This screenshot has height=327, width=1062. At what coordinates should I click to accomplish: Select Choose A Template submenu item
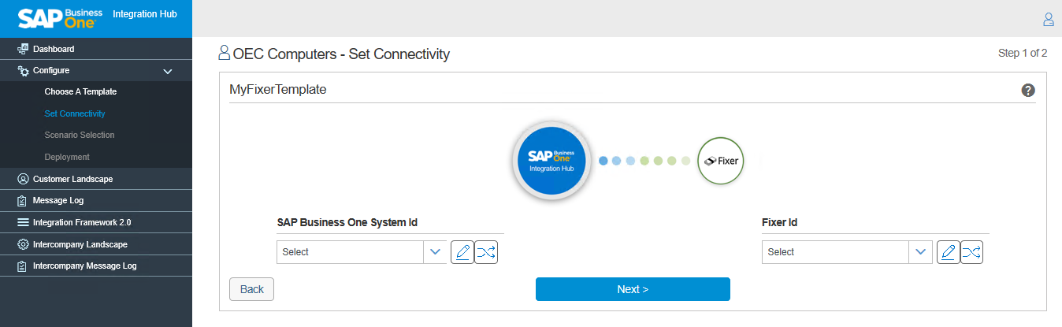tap(80, 92)
